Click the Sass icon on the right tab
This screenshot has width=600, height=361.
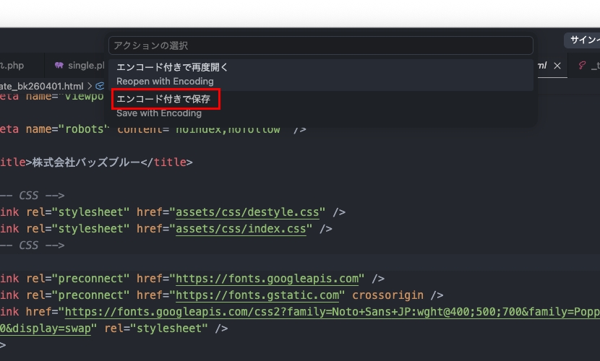[582, 65]
